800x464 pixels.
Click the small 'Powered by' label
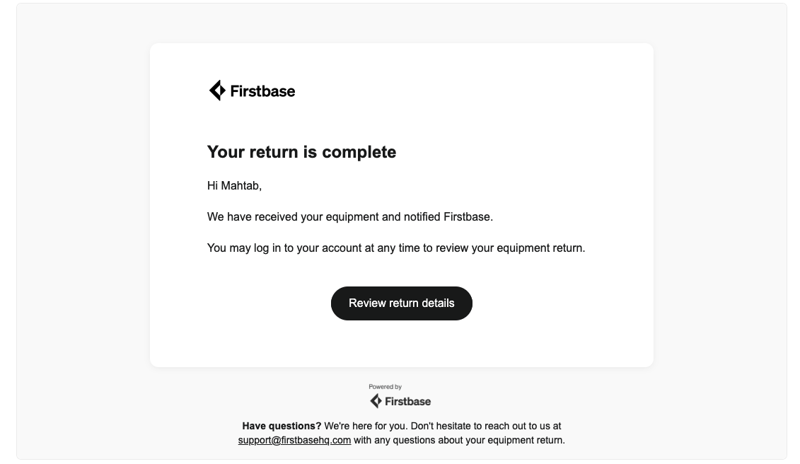(385, 387)
